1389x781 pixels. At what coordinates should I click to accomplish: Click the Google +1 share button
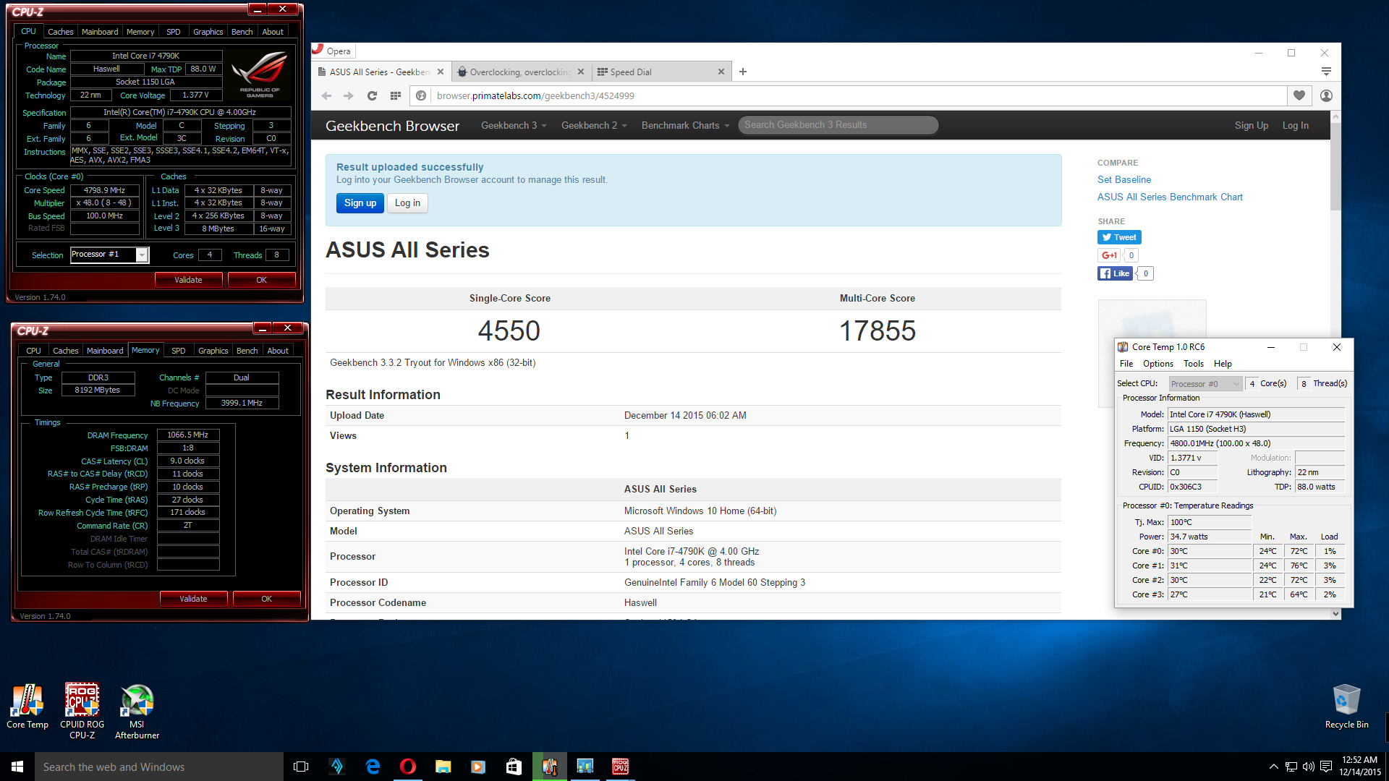(x=1109, y=255)
